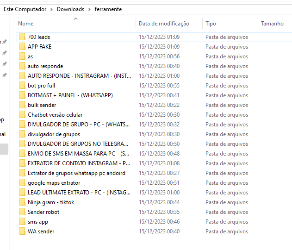292x250 pixels.
Task: Click EXTRATOR DE CONTATO INSTAGRAM folder icon
Action: click(x=22, y=163)
